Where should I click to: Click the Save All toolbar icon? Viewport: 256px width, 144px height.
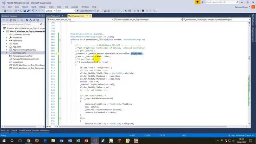point(28,11)
